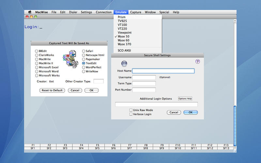Click the F8 function key button
The height and width of the screenshot is (163, 261).
pos(145,145)
